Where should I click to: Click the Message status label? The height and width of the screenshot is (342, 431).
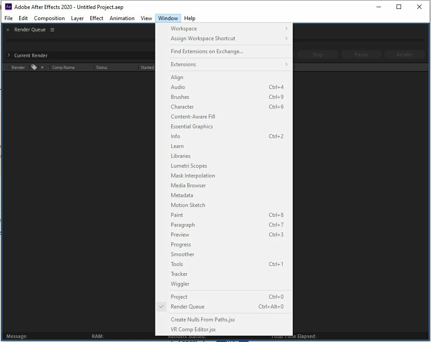[x=17, y=336]
